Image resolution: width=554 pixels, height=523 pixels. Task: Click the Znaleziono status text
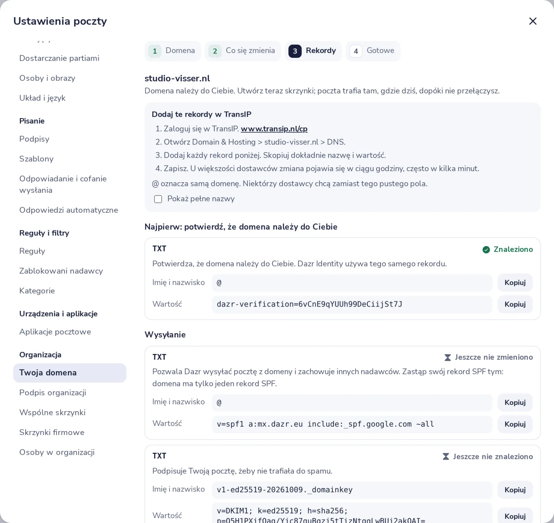pyautogui.click(x=513, y=249)
